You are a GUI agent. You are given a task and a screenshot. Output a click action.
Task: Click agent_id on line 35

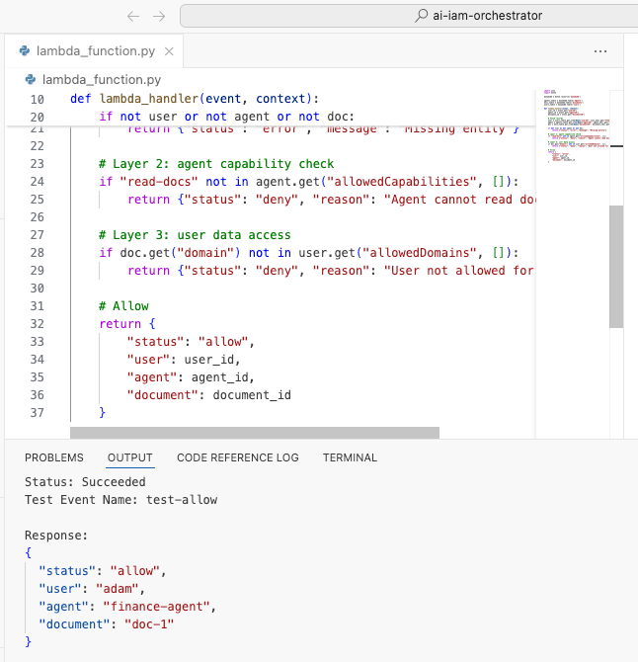point(219,377)
